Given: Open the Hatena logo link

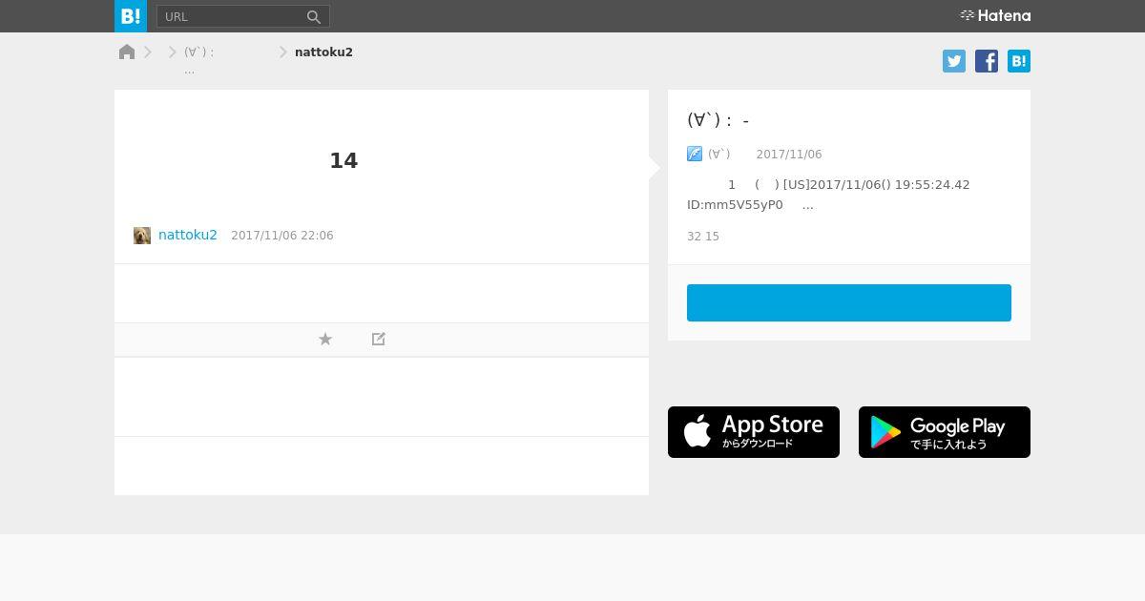Looking at the screenshot, I should click(x=995, y=15).
